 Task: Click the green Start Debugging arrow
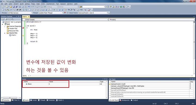pyautogui.click(x=45, y=7)
